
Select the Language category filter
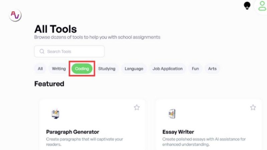pyautogui.click(x=134, y=69)
